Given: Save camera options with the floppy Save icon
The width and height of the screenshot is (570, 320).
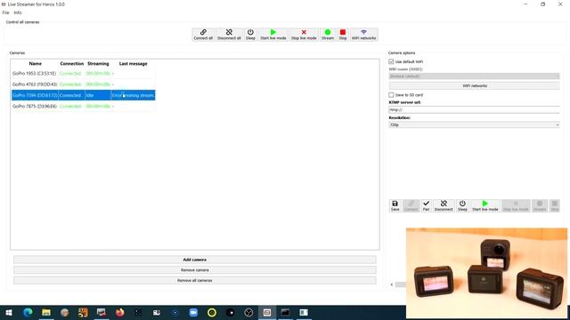Looking at the screenshot, I should coord(395,205).
